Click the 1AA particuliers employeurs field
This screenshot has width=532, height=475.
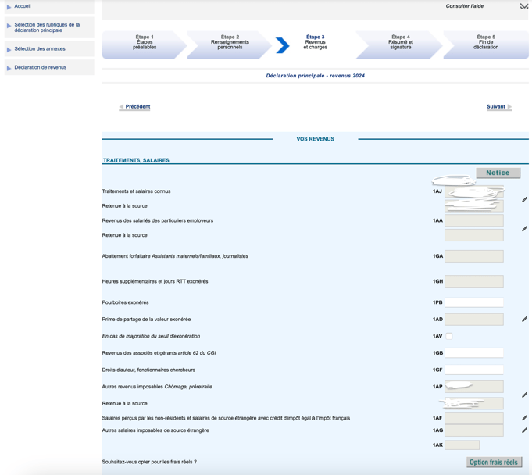coord(474,220)
